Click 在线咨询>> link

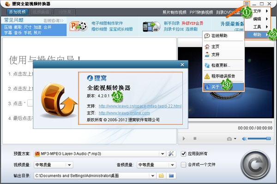tap(54, 21)
